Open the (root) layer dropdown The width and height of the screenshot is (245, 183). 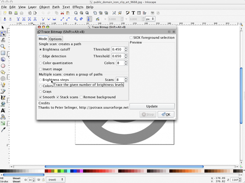click(55, 179)
